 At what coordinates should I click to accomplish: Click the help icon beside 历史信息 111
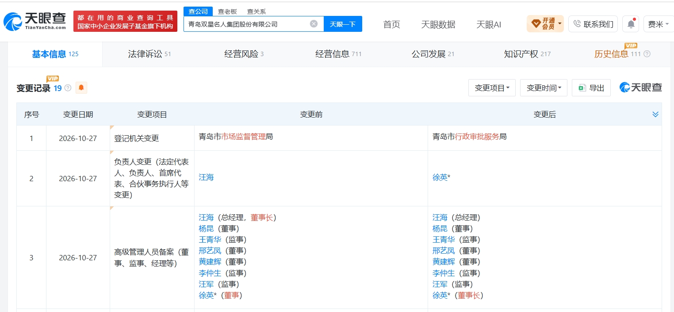(647, 54)
